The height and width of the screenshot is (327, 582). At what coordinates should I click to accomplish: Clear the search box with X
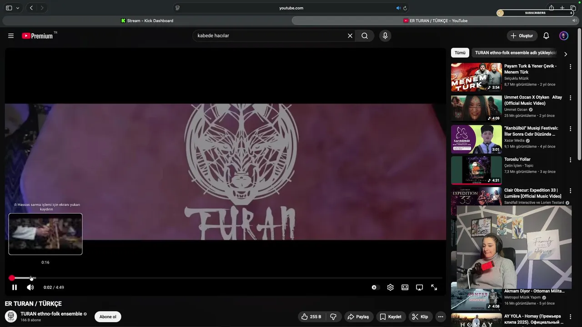click(350, 36)
